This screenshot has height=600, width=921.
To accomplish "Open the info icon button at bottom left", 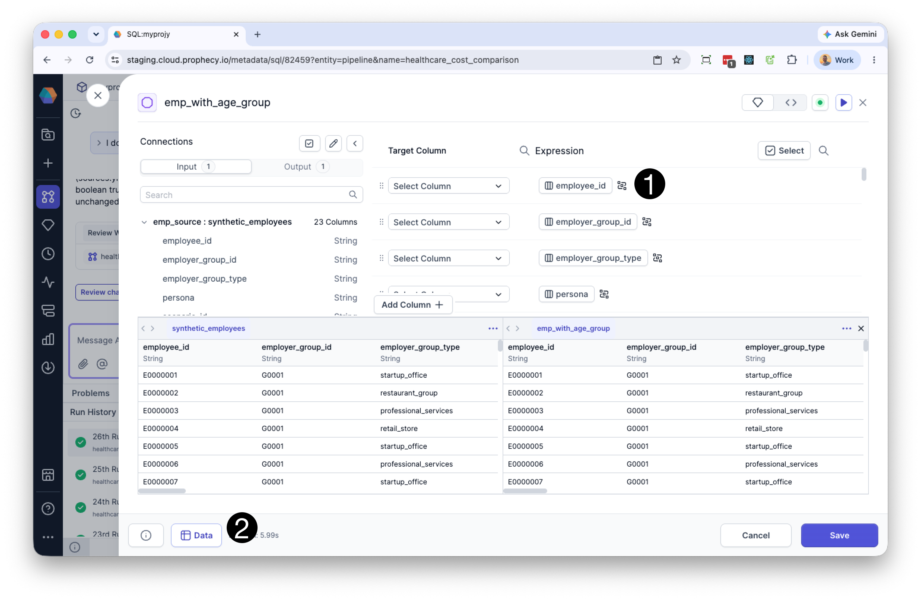I will tap(146, 535).
